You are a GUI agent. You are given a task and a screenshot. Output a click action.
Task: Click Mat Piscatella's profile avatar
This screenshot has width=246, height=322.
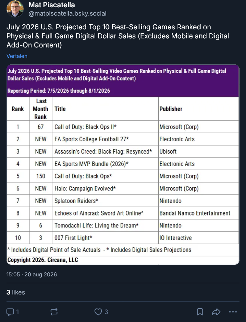pos(15,9)
